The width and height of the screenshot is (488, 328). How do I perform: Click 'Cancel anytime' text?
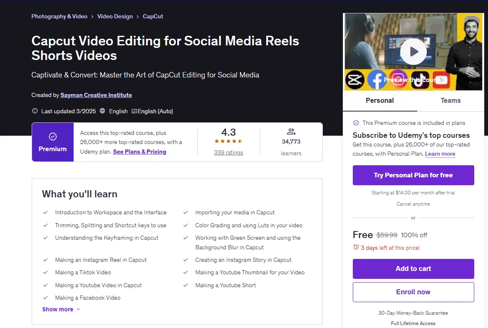tap(413, 204)
